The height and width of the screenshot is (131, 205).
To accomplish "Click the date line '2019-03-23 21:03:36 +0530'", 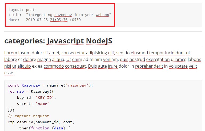I will (45, 20).
